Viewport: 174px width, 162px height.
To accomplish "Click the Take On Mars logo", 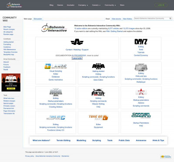I will [98, 118].
